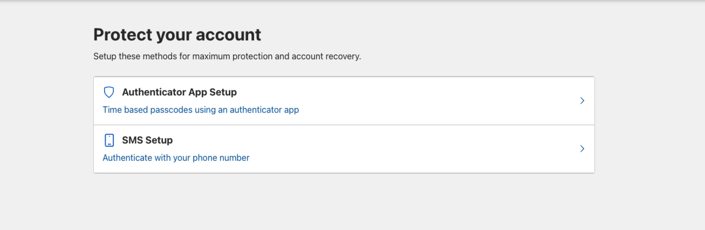Expand the Authenticator App Setup chevron arrow
This screenshot has height=230, width=705.
click(582, 101)
